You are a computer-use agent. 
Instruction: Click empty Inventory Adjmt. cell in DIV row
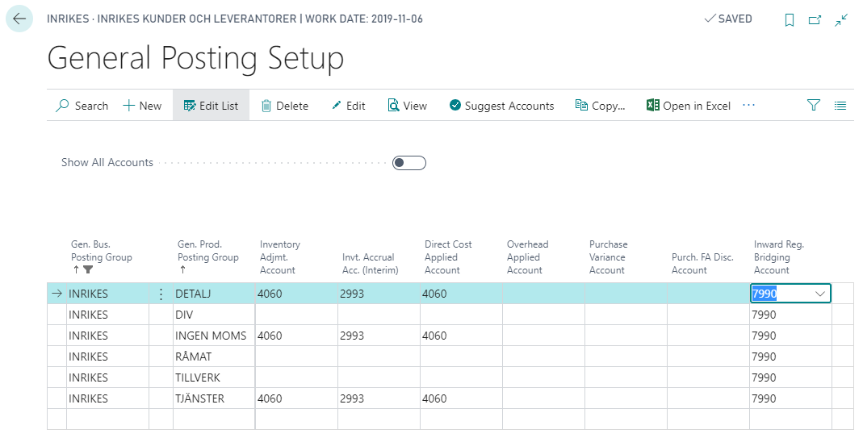tap(296, 315)
